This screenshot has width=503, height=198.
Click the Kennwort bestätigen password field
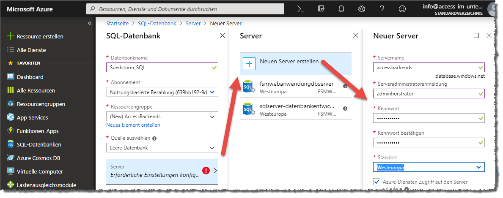coord(429,142)
